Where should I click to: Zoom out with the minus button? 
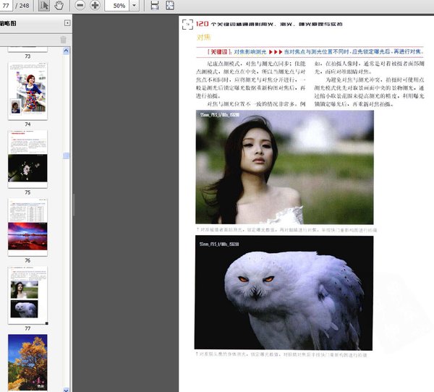80,5
